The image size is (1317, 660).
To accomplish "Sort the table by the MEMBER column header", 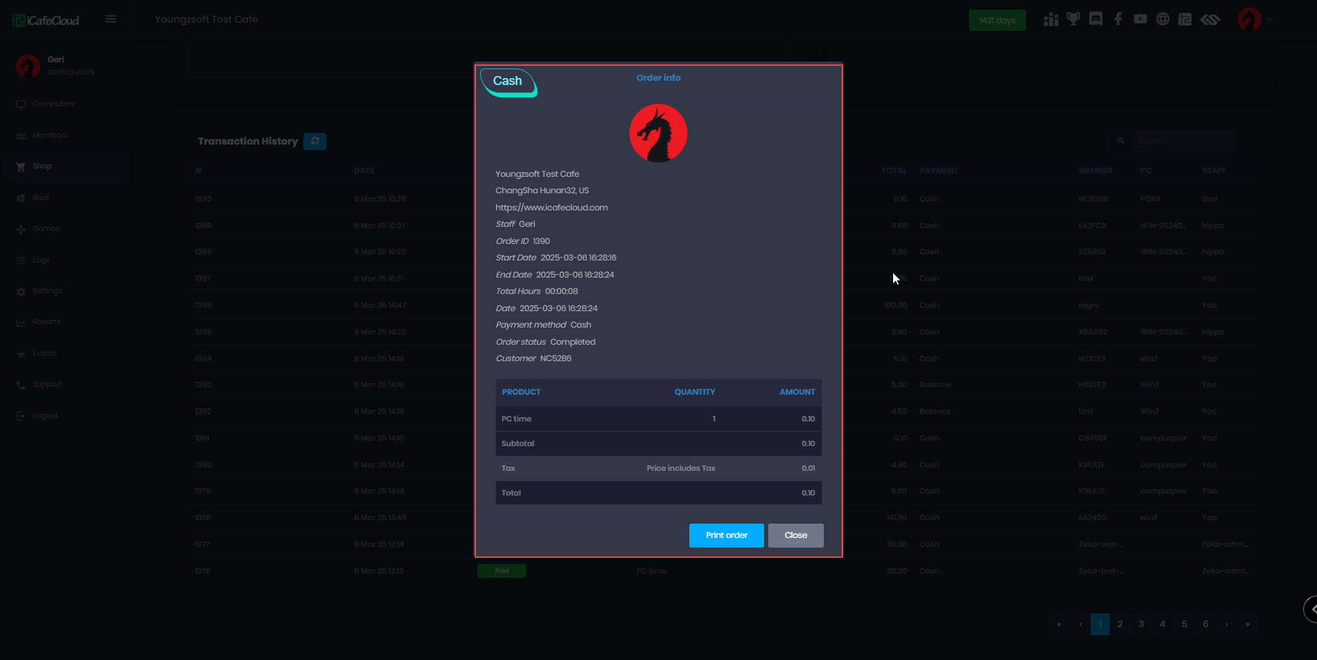I will point(1095,171).
